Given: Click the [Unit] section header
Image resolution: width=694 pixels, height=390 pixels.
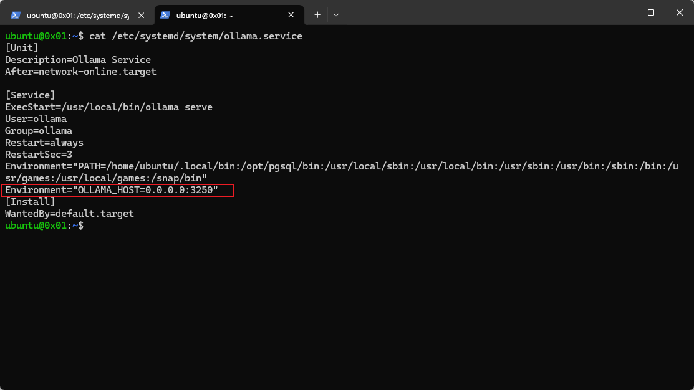Looking at the screenshot, I should coord(22,48).
